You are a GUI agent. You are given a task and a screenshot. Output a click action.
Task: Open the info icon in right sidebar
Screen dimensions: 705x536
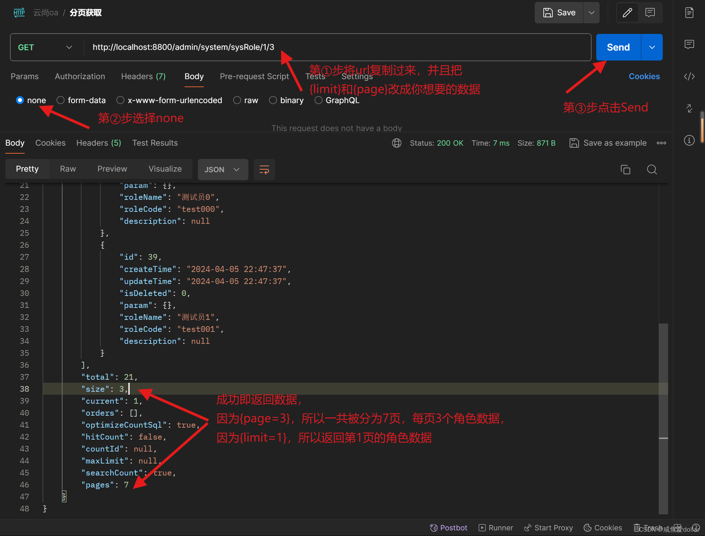tap(689, 140)
